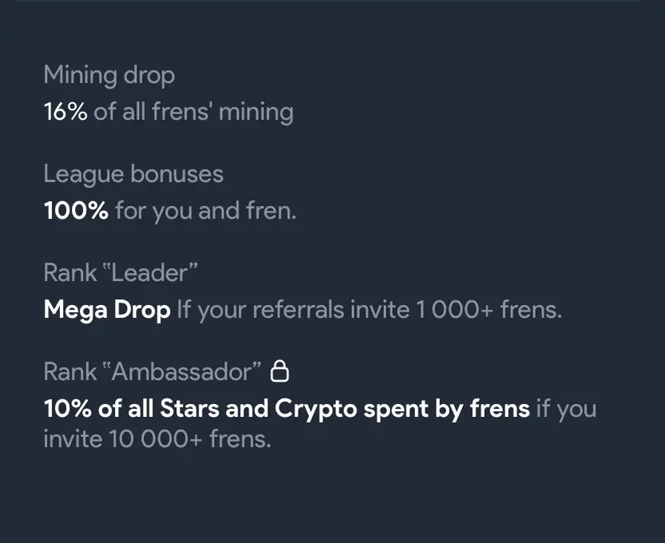This screenshot has width=665, height=543.
Task: Click the word "Stars" in Ambassador reward
Action: click(189, 409)
